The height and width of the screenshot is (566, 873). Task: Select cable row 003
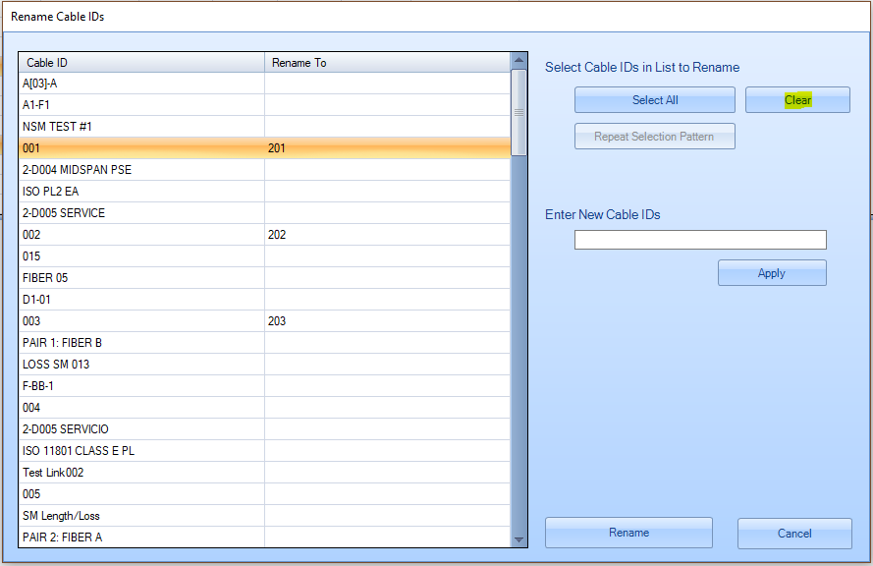[x=264, y=321]
